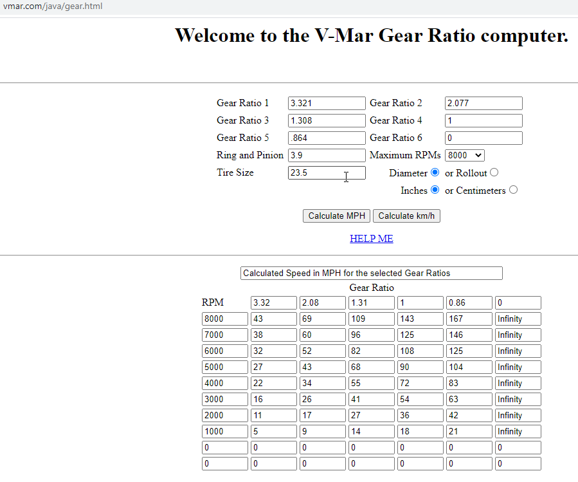Click the speed cell showing 167

pyautogui.click(x=469, y=319)
